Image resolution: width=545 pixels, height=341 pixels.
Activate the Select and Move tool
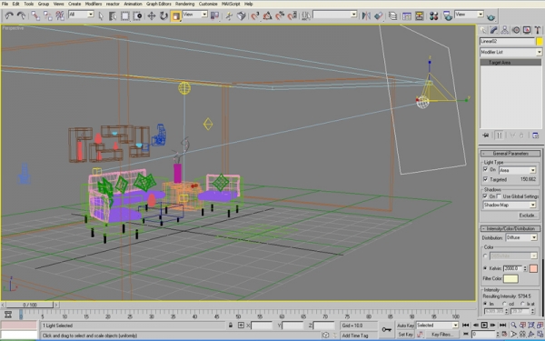(x=152, y=15)
